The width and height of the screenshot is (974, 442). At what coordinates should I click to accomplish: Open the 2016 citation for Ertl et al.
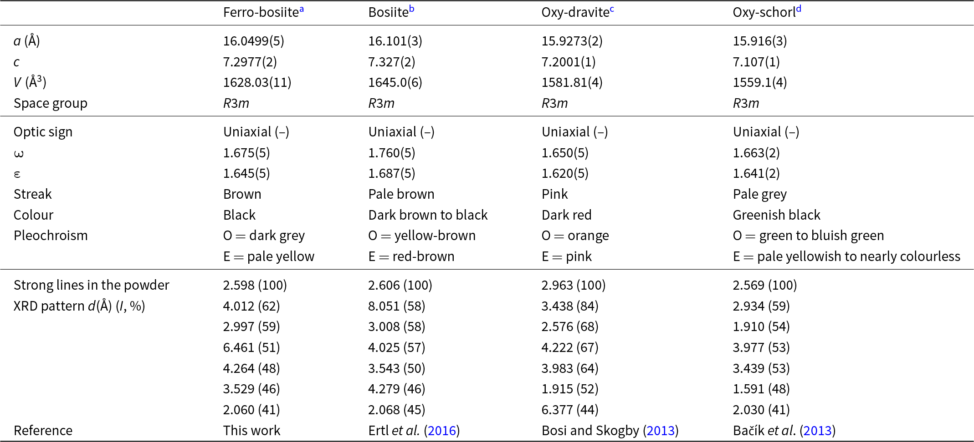[442, 431]
